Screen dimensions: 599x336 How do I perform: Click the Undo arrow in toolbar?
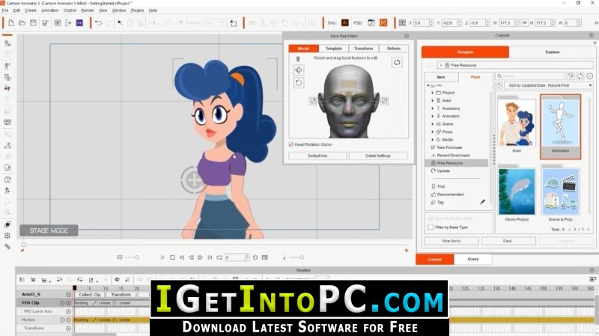(x=98, y=23)
